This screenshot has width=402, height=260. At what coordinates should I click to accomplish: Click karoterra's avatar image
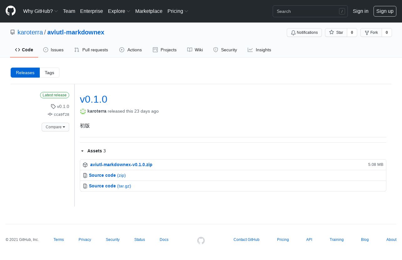83,111
